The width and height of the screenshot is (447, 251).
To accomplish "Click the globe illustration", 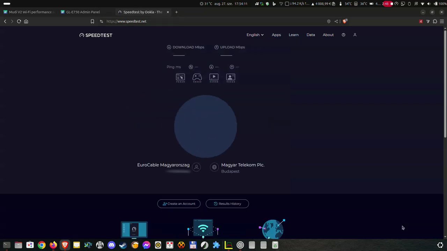I will click(272, 229).
